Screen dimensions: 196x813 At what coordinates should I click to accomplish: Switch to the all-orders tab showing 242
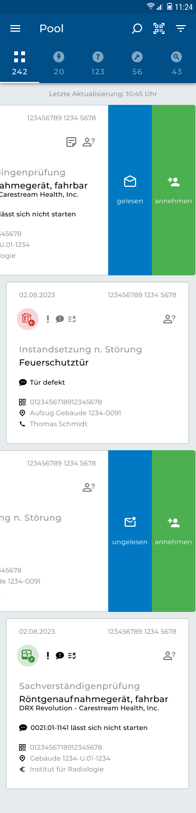click(x=20, y=63)
